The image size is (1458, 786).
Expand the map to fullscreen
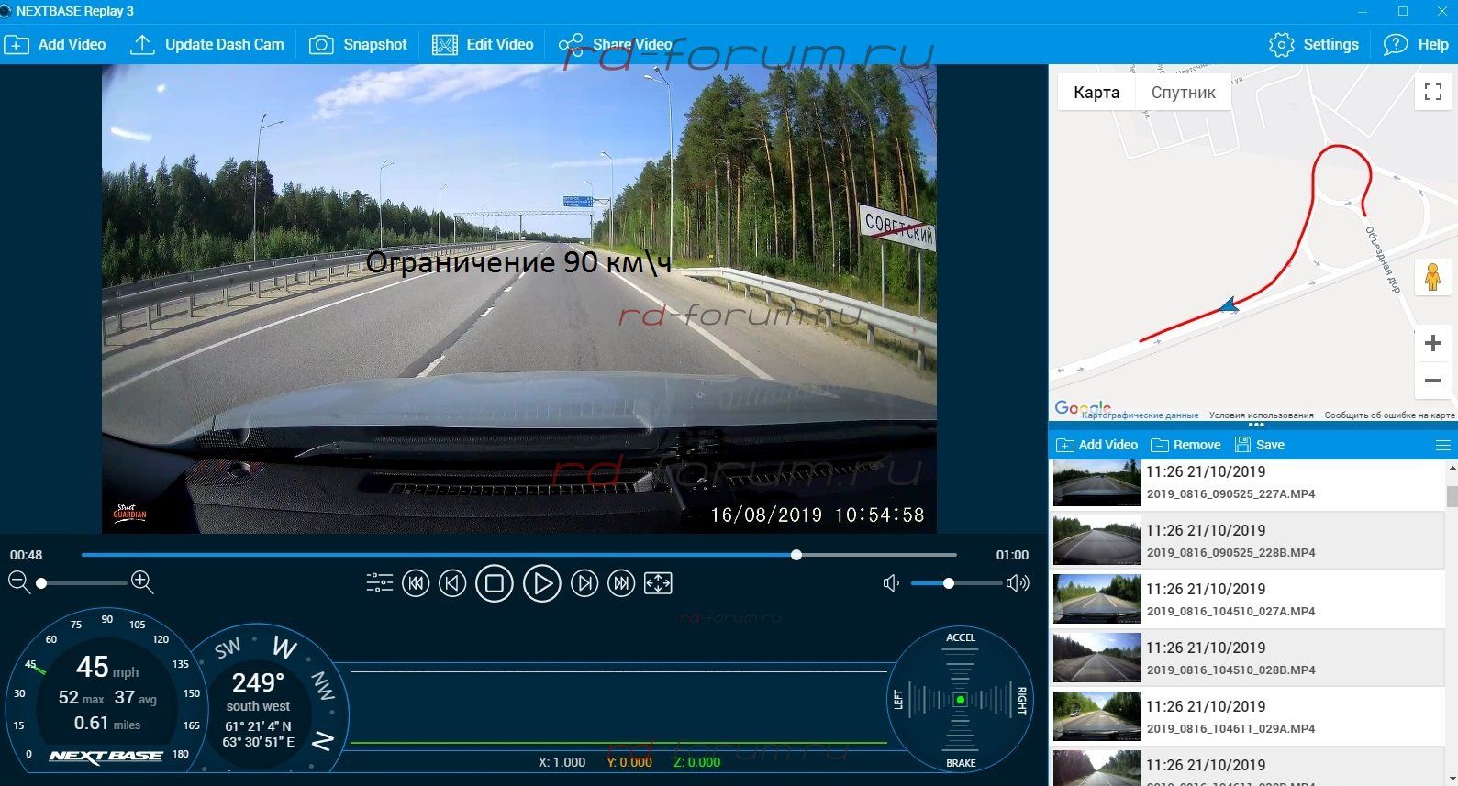(1432, 92)
